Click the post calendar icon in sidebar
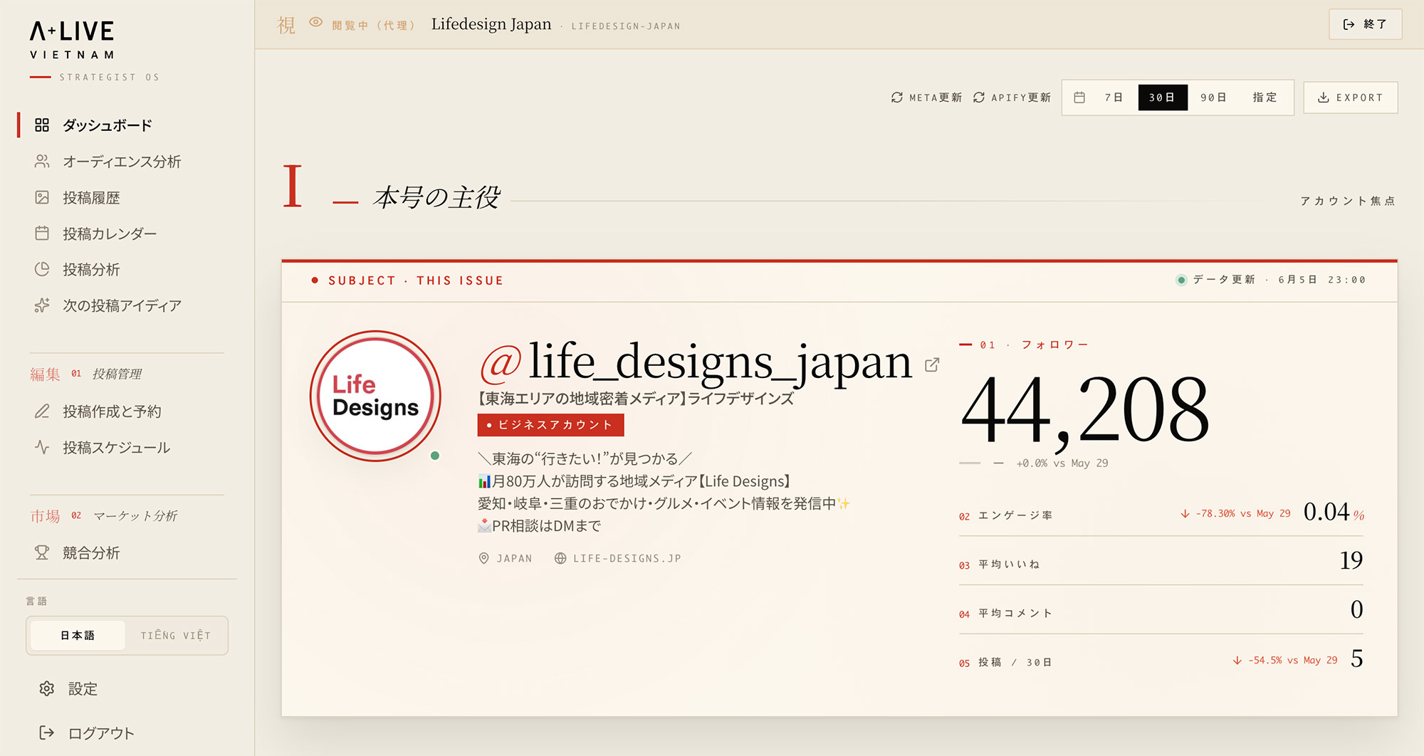 pos(42,233)
